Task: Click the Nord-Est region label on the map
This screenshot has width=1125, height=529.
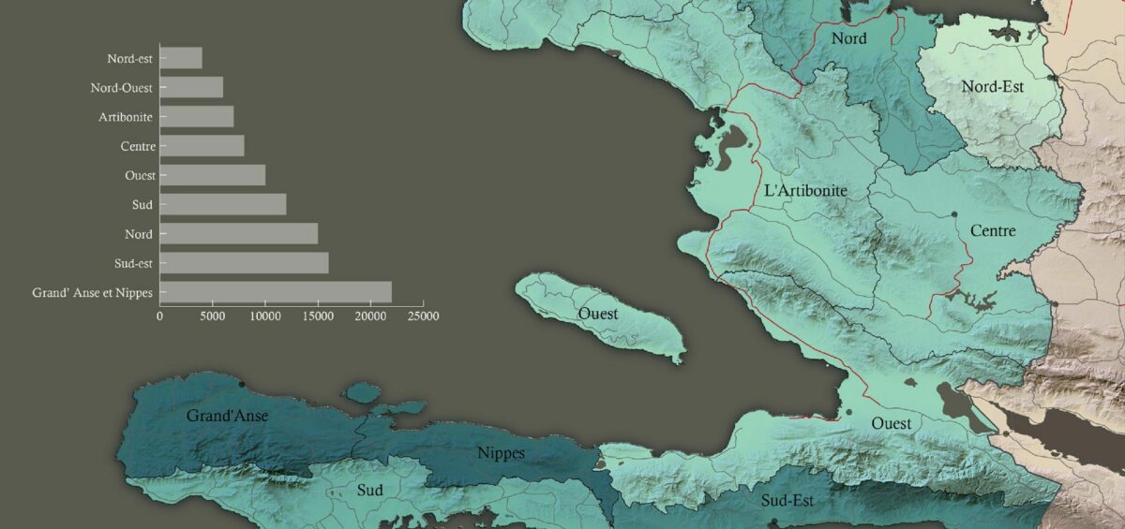Action: pos(992,86)
